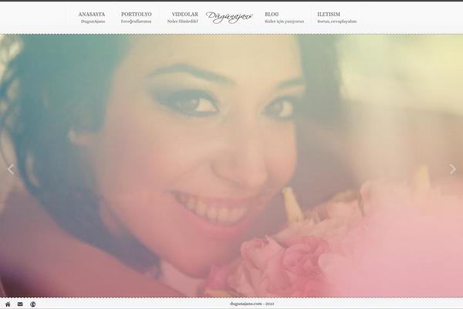The height and width of the screenshot is (309, 463).
Task: Click the Dugunajans script logo
Action: coord(229,17)
